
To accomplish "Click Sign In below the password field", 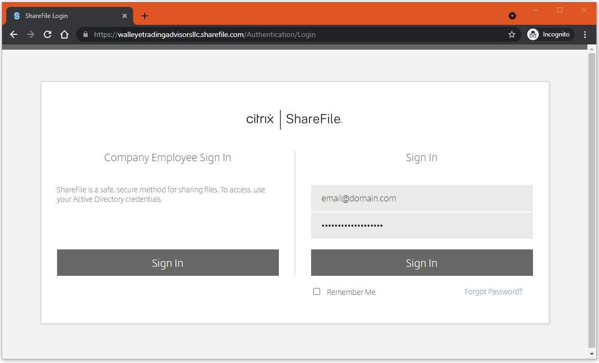I will tap(422, 263).
